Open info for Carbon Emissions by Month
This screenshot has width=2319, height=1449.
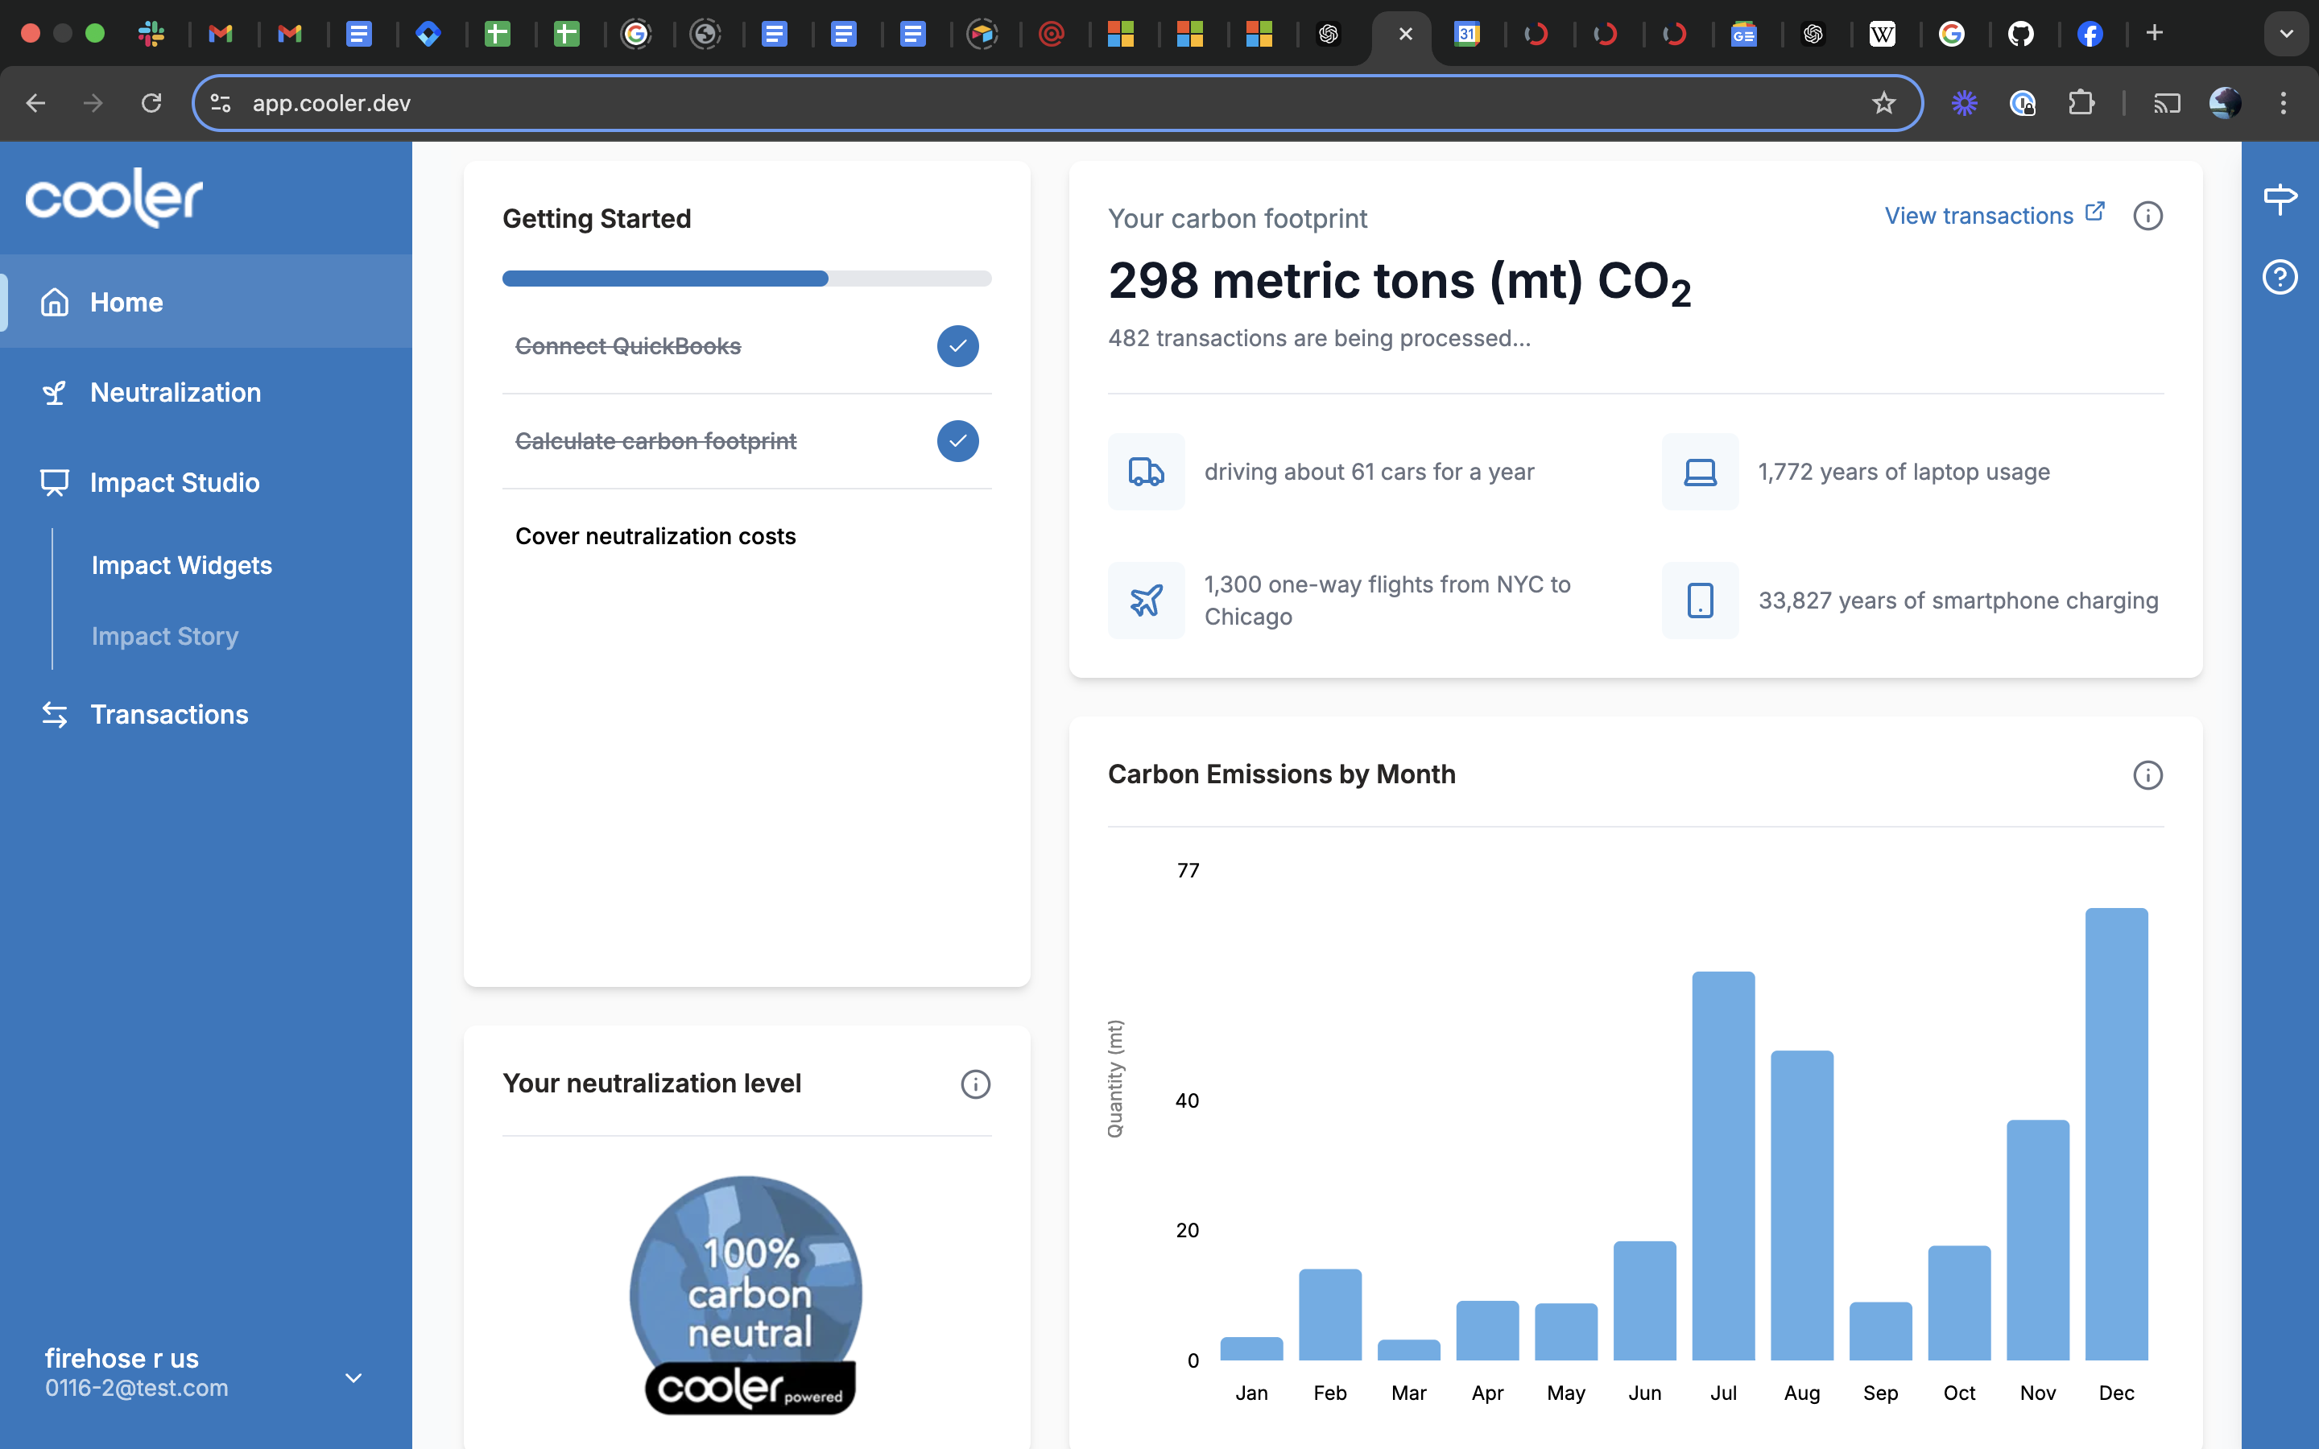point(2147,774)
